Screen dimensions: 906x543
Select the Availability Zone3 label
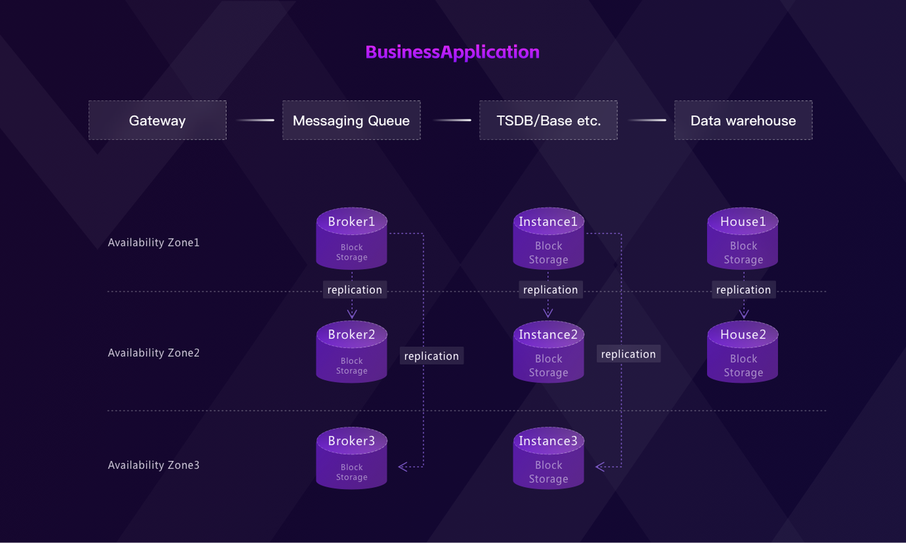(x=154, y=465)
